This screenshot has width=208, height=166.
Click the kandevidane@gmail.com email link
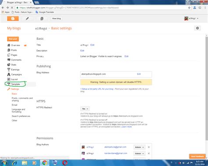click(x=116, y=153)
